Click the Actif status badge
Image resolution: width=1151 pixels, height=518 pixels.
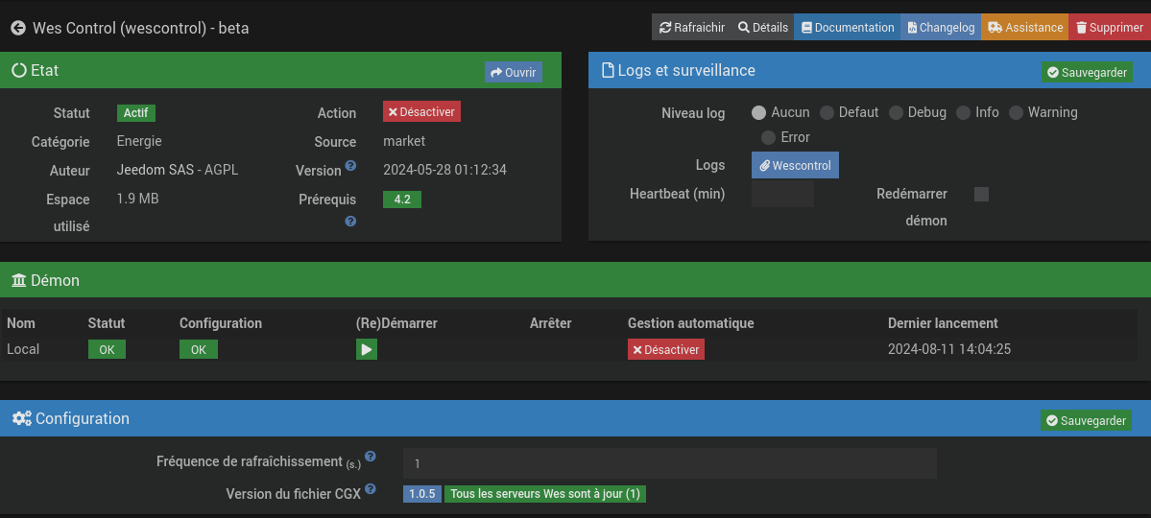coord(135,112)
